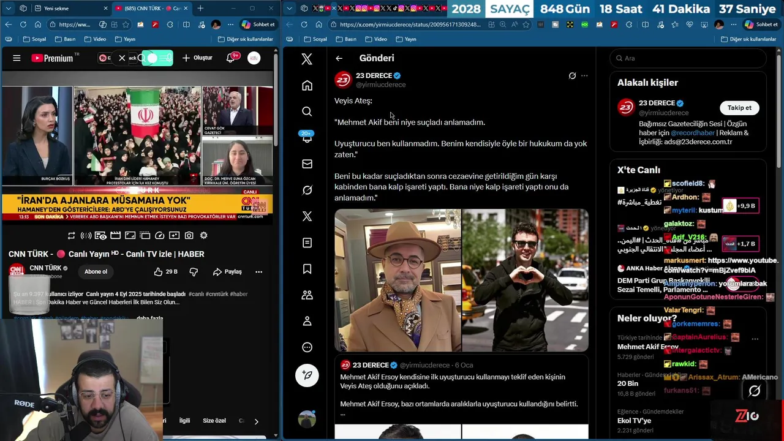Open Video bookmarks folder in right browser
784x441 pixels.
point(376,39)
